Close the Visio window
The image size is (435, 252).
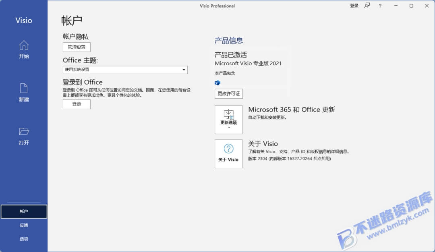pos(427,6)
